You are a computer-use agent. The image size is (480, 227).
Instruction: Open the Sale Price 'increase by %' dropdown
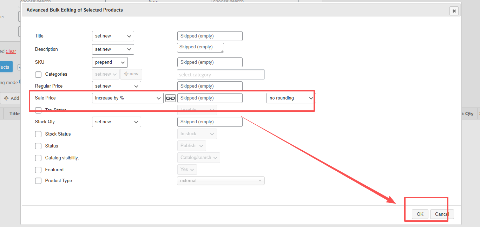click(127, 98)
